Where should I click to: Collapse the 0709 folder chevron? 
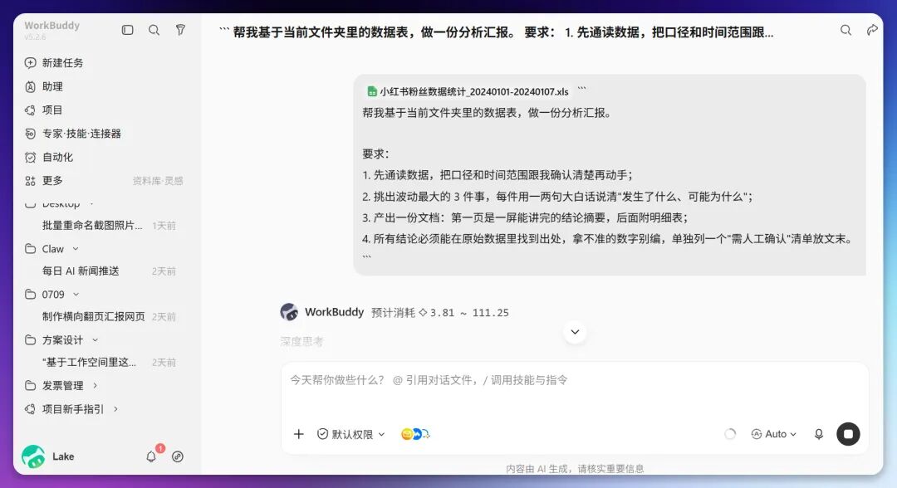(76, 295)
